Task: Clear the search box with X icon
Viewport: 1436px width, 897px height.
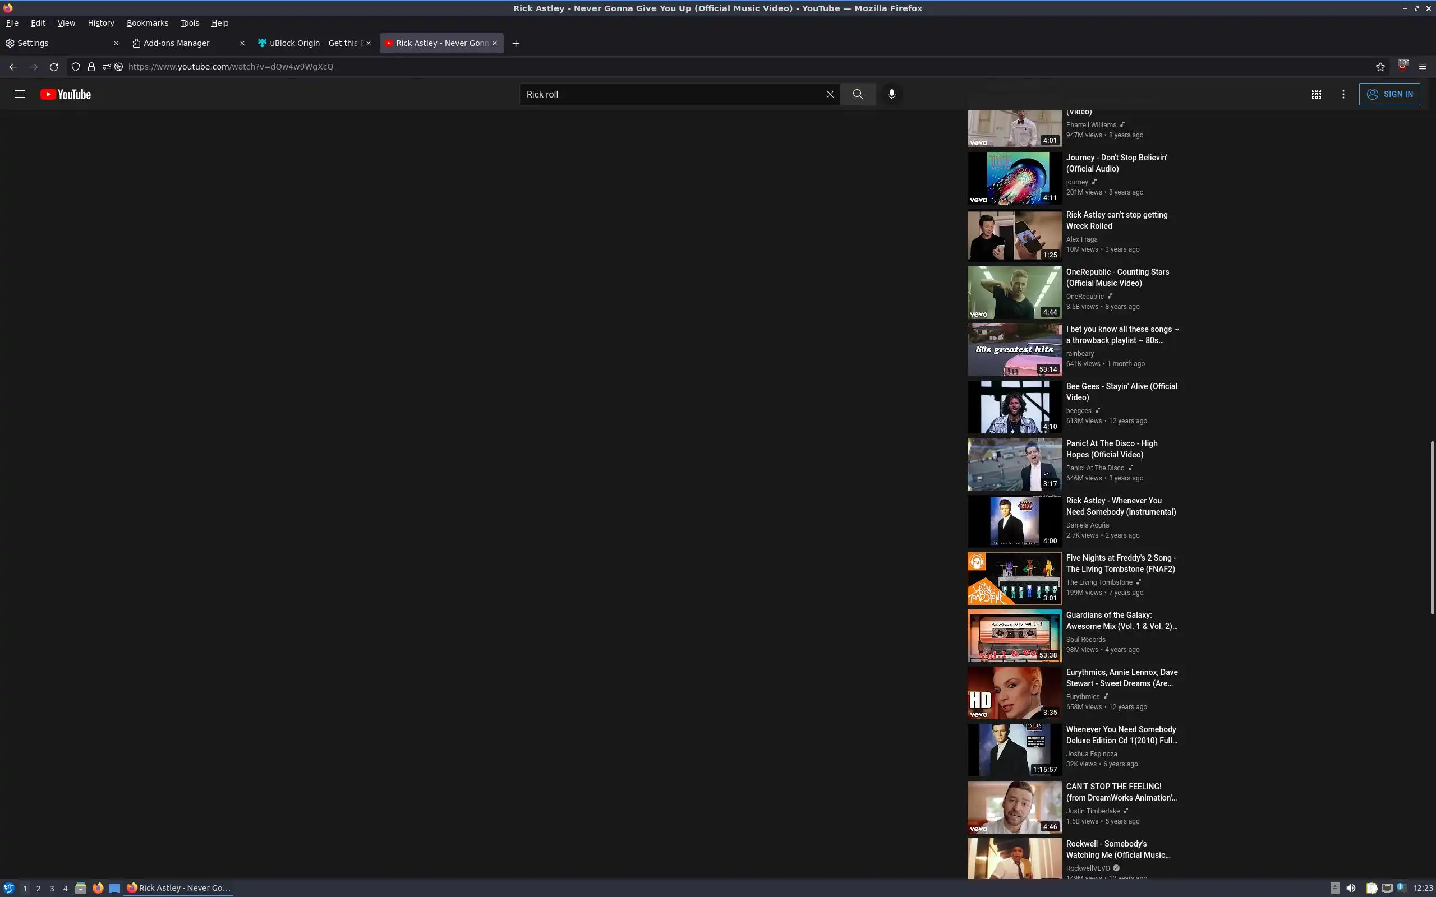Action: coord(830,94)
